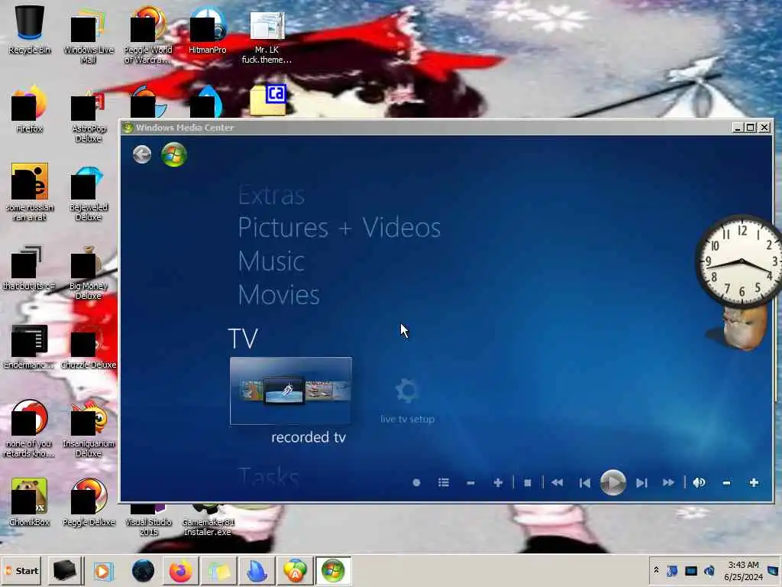This screenshot has height=587, width=782.
Task: Select the 'none of you retards kno...' icon
Action: 29,428
